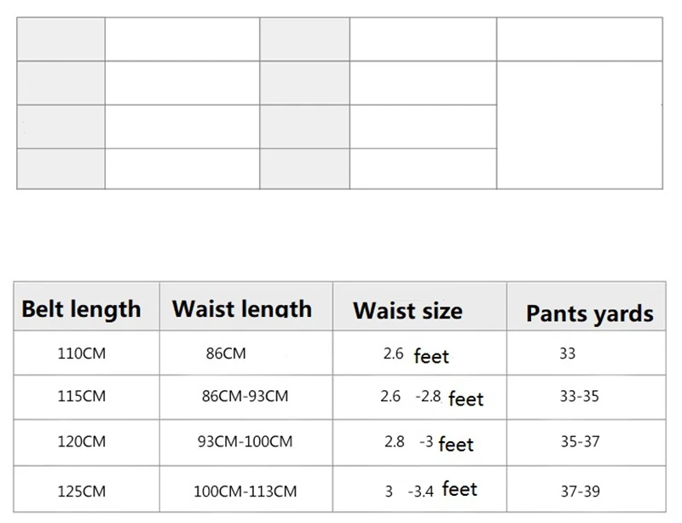Click the Waist size column header
The width and height of the screenshot is (682, 523).
point(419,307)
